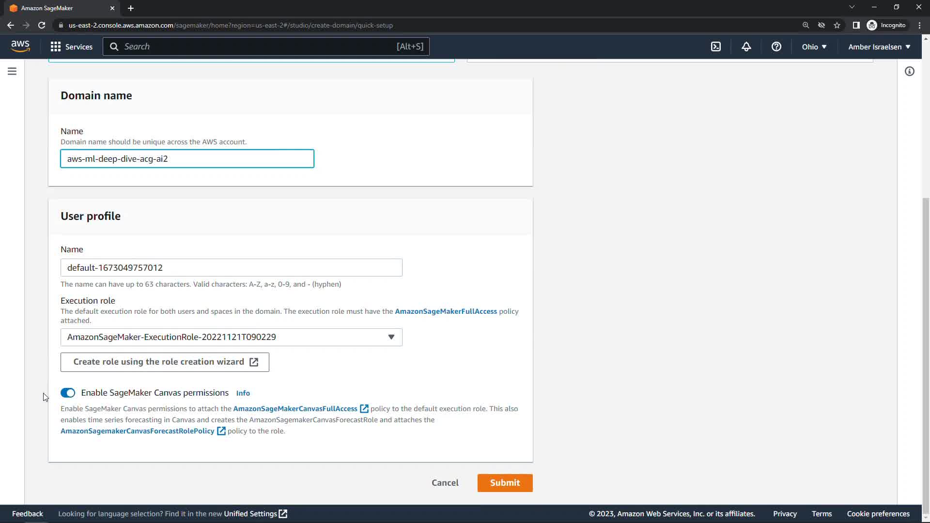
Task: Edit the user profile name field
Action: tap(231, 268)
